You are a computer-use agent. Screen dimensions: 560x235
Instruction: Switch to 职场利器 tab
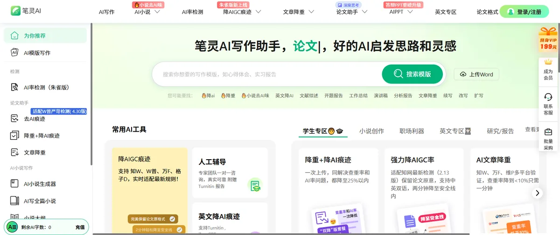[412, 131]
